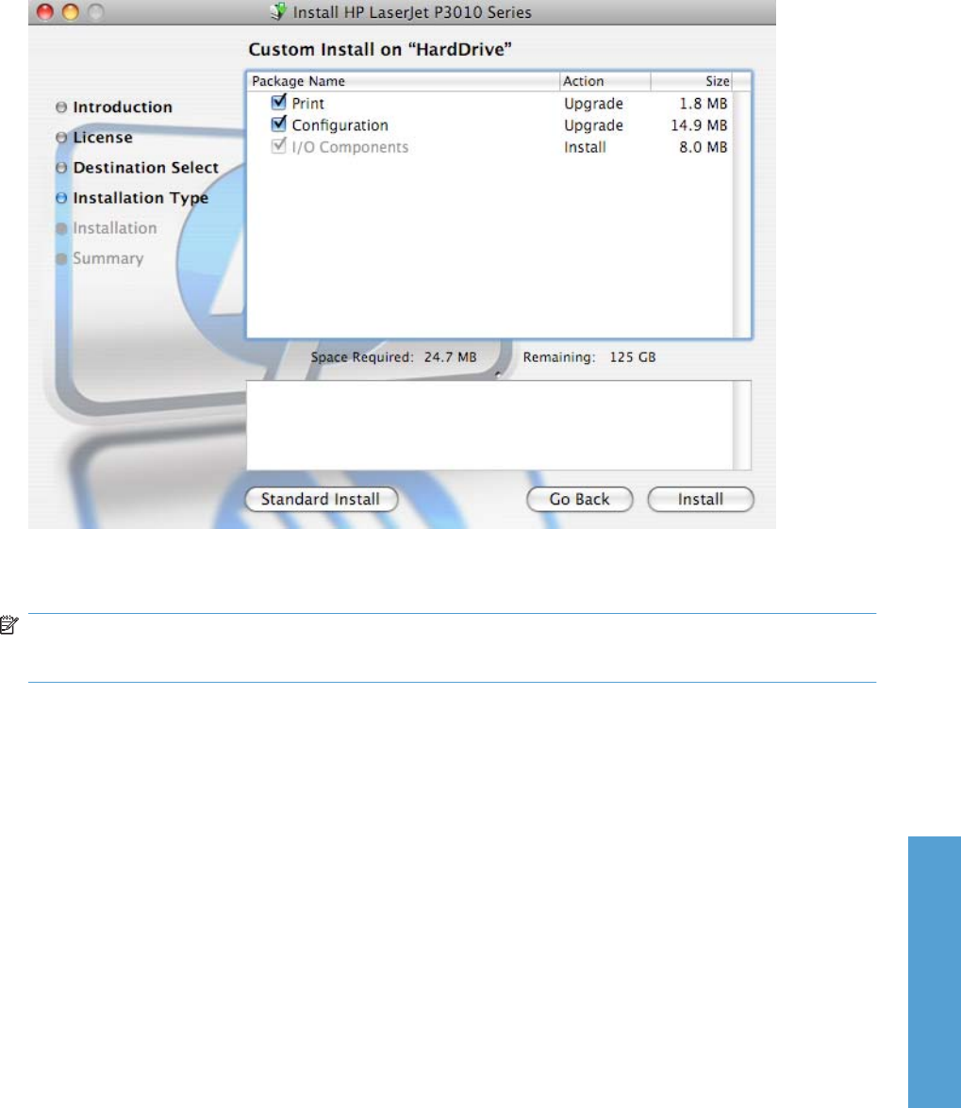961x1108 pixels.
Task: Click the note icon below the installer
Action: (9, 625)
